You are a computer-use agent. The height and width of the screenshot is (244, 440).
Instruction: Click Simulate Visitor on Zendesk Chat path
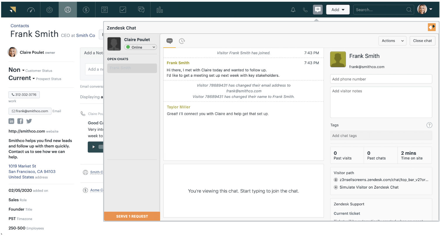click(x=369, y=187)
